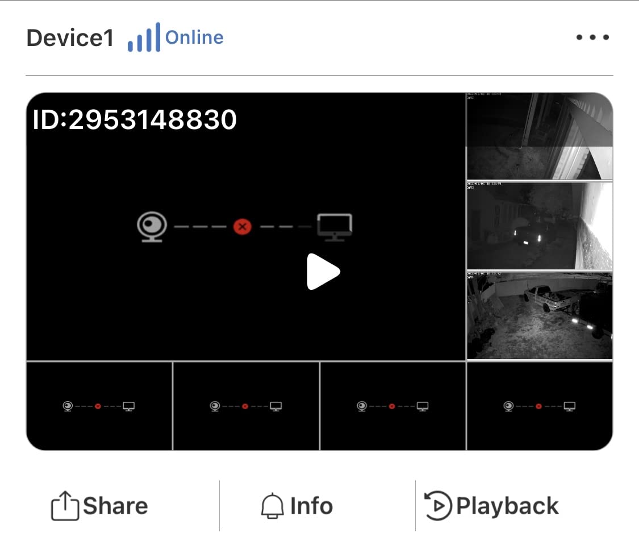Select the second disconnected channel in bottom row

[246, 406]
